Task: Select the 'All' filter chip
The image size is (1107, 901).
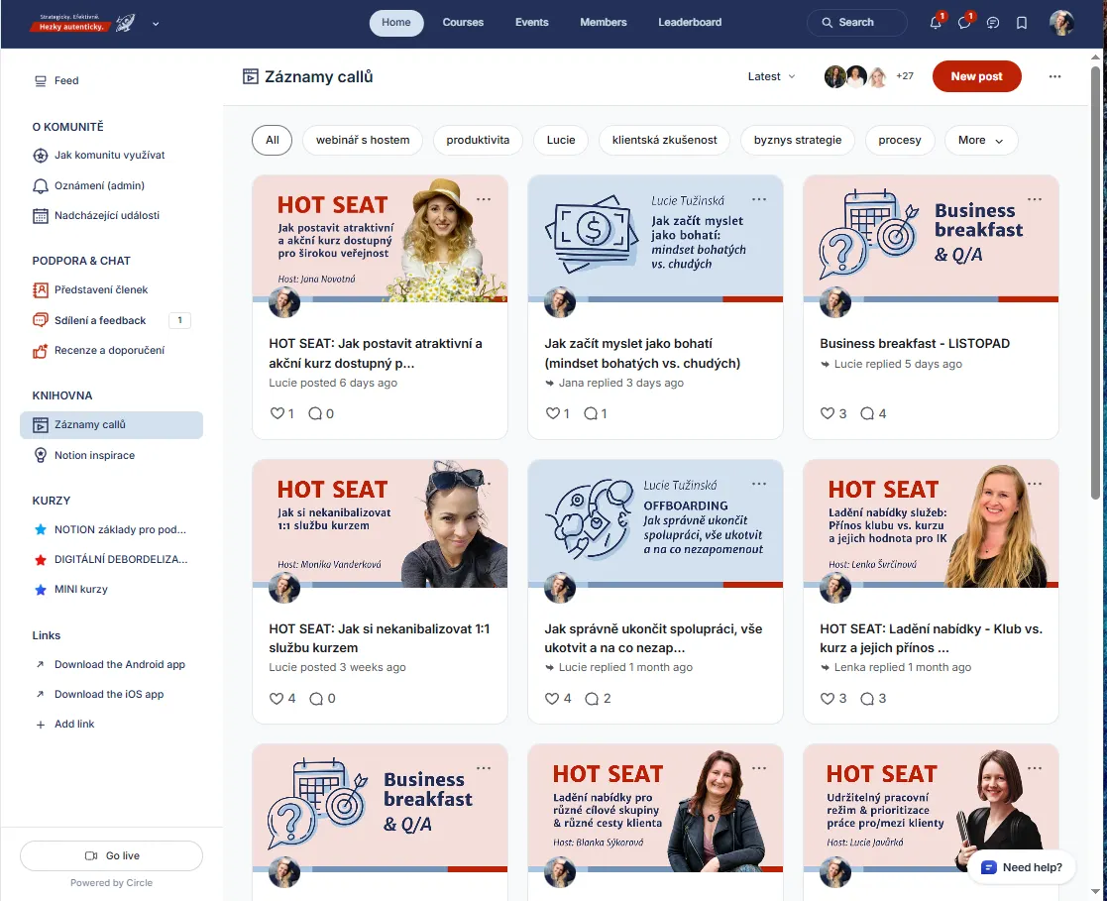Action: (273, 140)
